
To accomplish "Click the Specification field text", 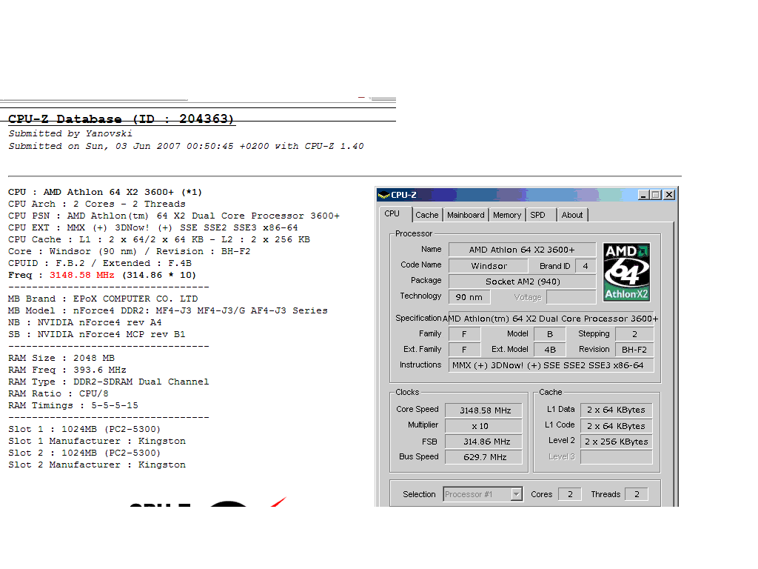I will (551, 319).
